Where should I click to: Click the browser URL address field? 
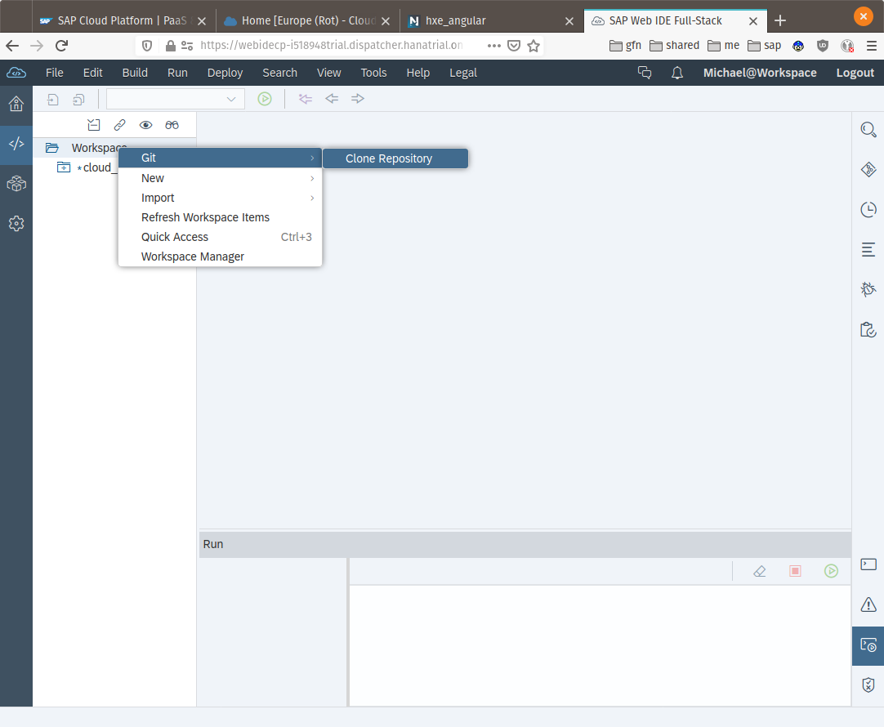tap(332, 46)
